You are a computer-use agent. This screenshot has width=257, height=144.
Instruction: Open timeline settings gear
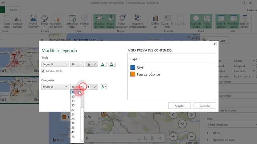[x=152, y=138]
